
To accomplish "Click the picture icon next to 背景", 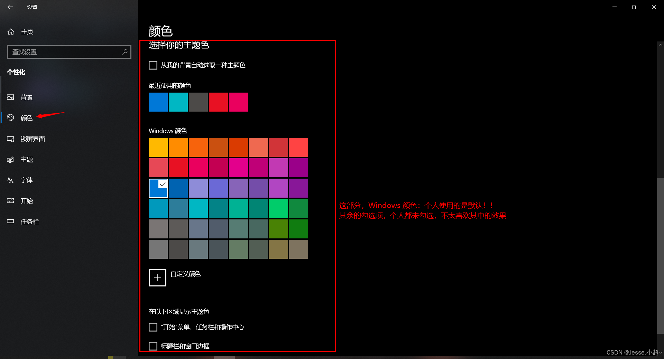I will 10,97.
